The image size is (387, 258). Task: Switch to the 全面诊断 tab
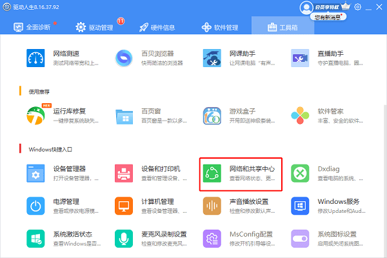[x=32, y=27]
